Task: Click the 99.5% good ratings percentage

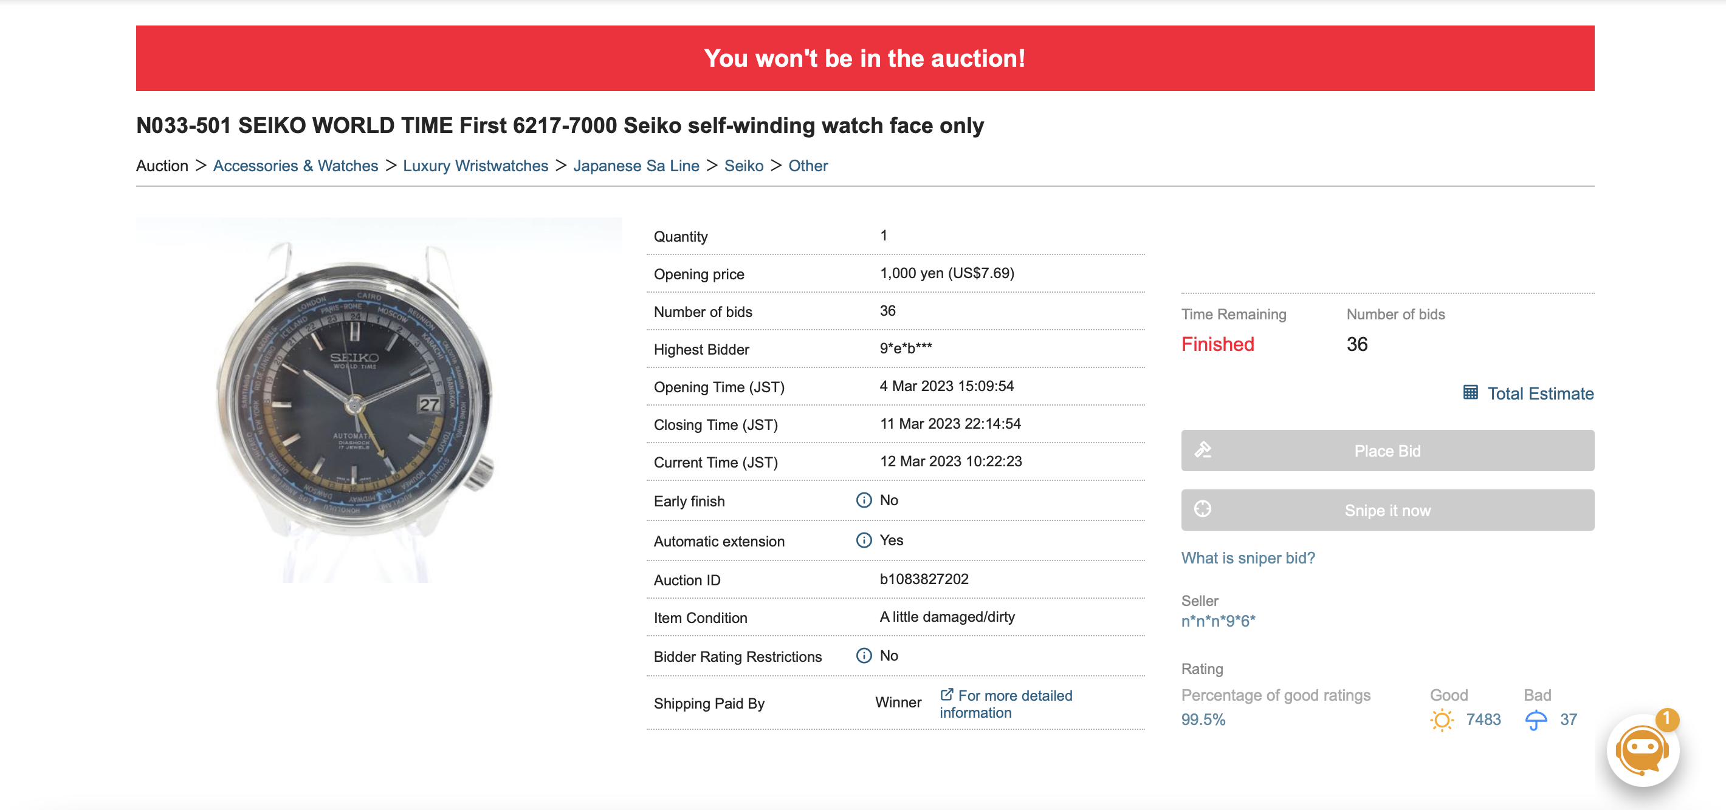Action: [1203, 720]
